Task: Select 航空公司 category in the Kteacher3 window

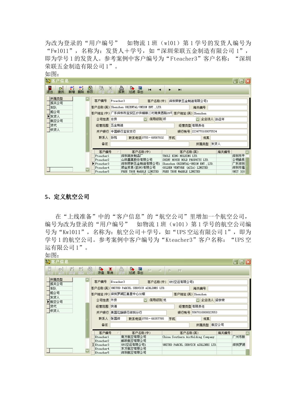Action: tap(61, 302)
